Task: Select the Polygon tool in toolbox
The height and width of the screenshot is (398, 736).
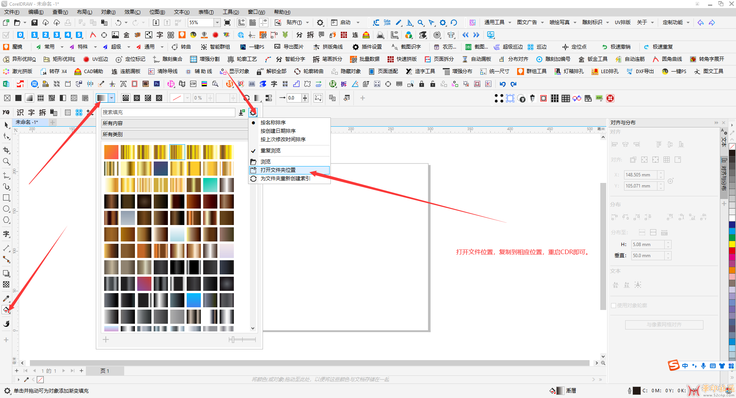Action: pos(6,220)
